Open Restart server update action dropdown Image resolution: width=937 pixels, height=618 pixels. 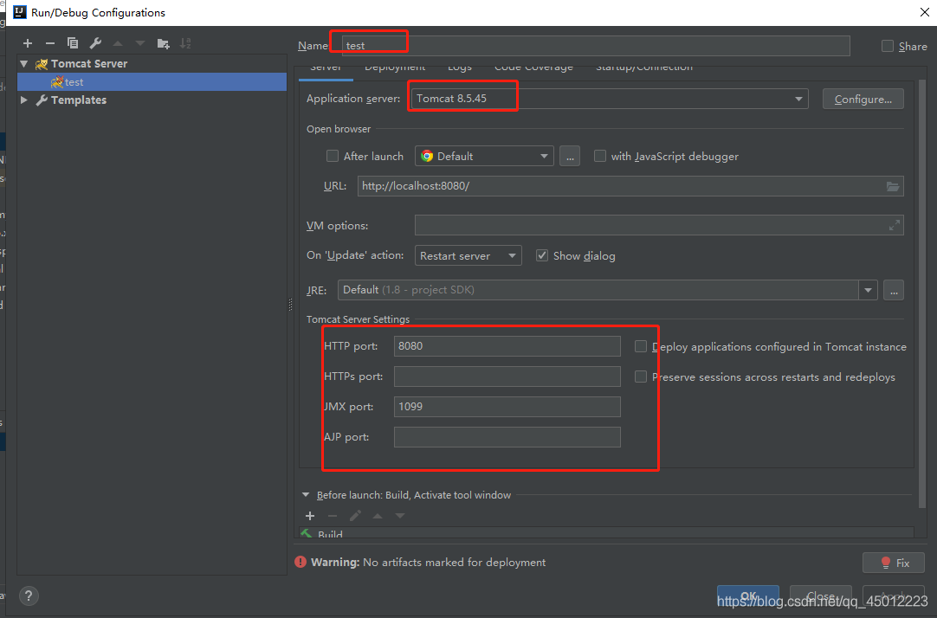pyautogui.click(x=468, y=255)
